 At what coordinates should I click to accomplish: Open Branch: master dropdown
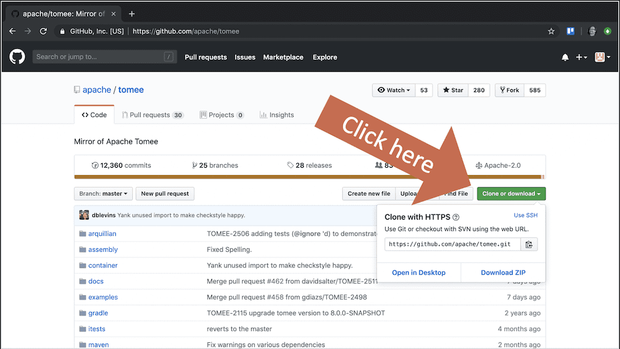pos(103,194)
